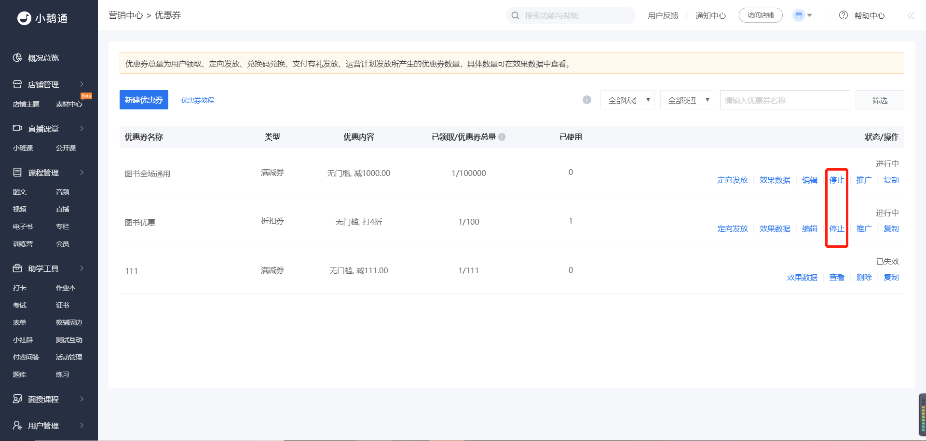Click the 访问店铺 button
Image resolution: width=926 pixels, height=441 pixels.
point(761,15)
